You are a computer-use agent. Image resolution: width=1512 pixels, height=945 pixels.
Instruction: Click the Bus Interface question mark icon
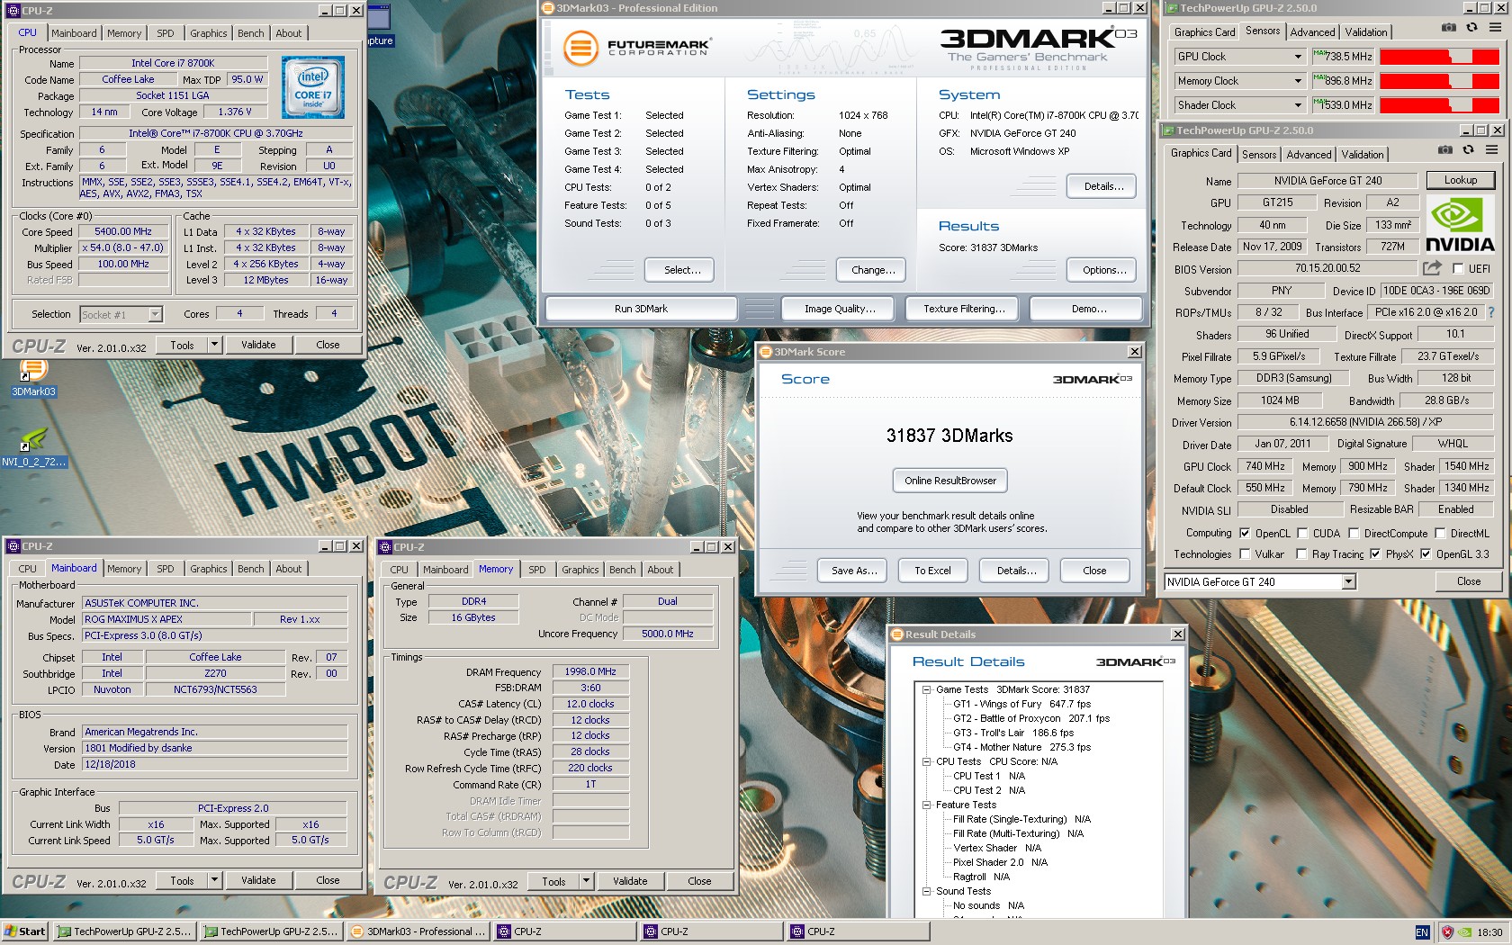click(x=1490, y=312)
